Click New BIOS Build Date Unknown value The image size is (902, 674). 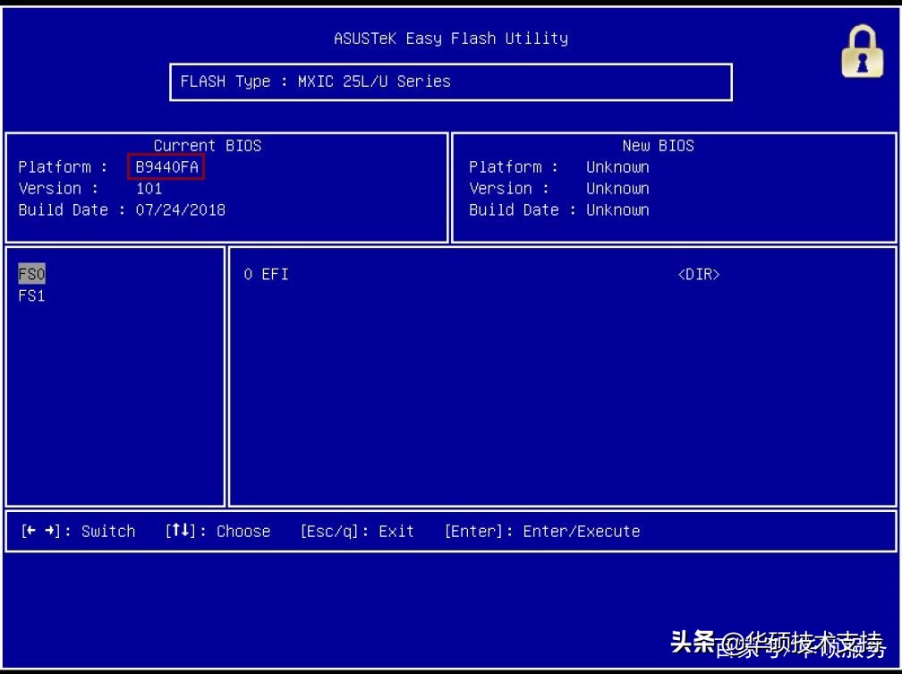[x=617, y=209]
